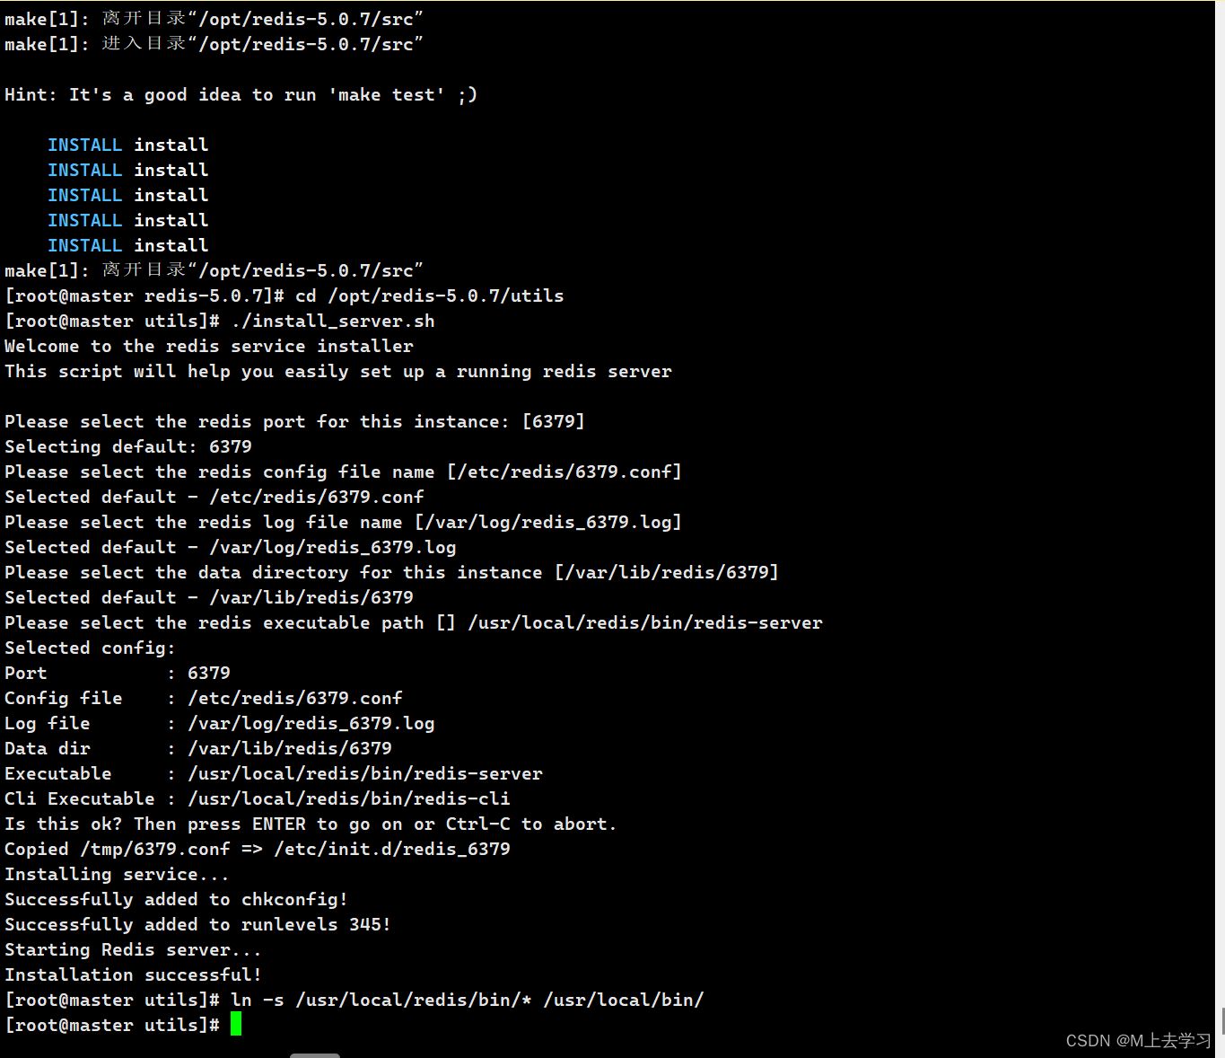This screenshot has width=1225, height=1058.
Task: Click the 'cd /opt/redis-5.0.7/utils' command line
Action: [x=284, y=295]
